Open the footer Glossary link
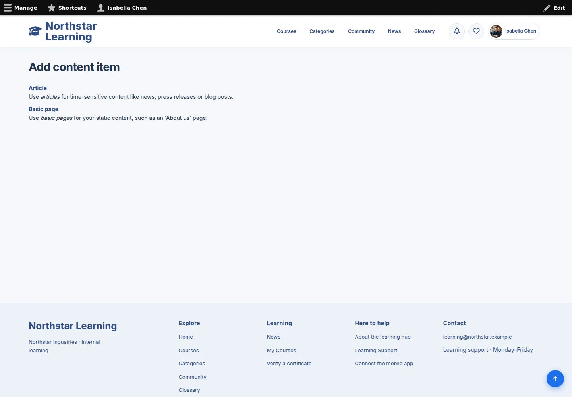The width and height of the screenshot is (572, 397). click(189, 390)
